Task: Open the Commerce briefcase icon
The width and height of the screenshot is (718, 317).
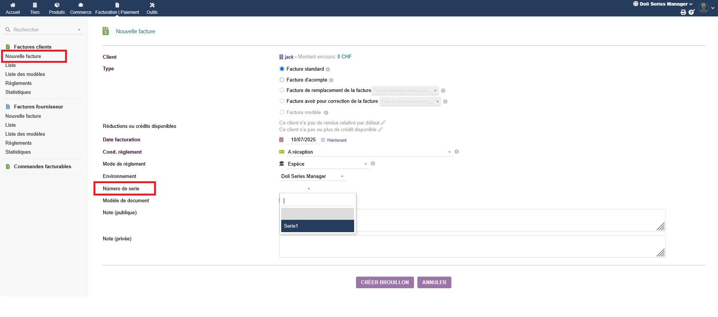Action: pos(80,5)
